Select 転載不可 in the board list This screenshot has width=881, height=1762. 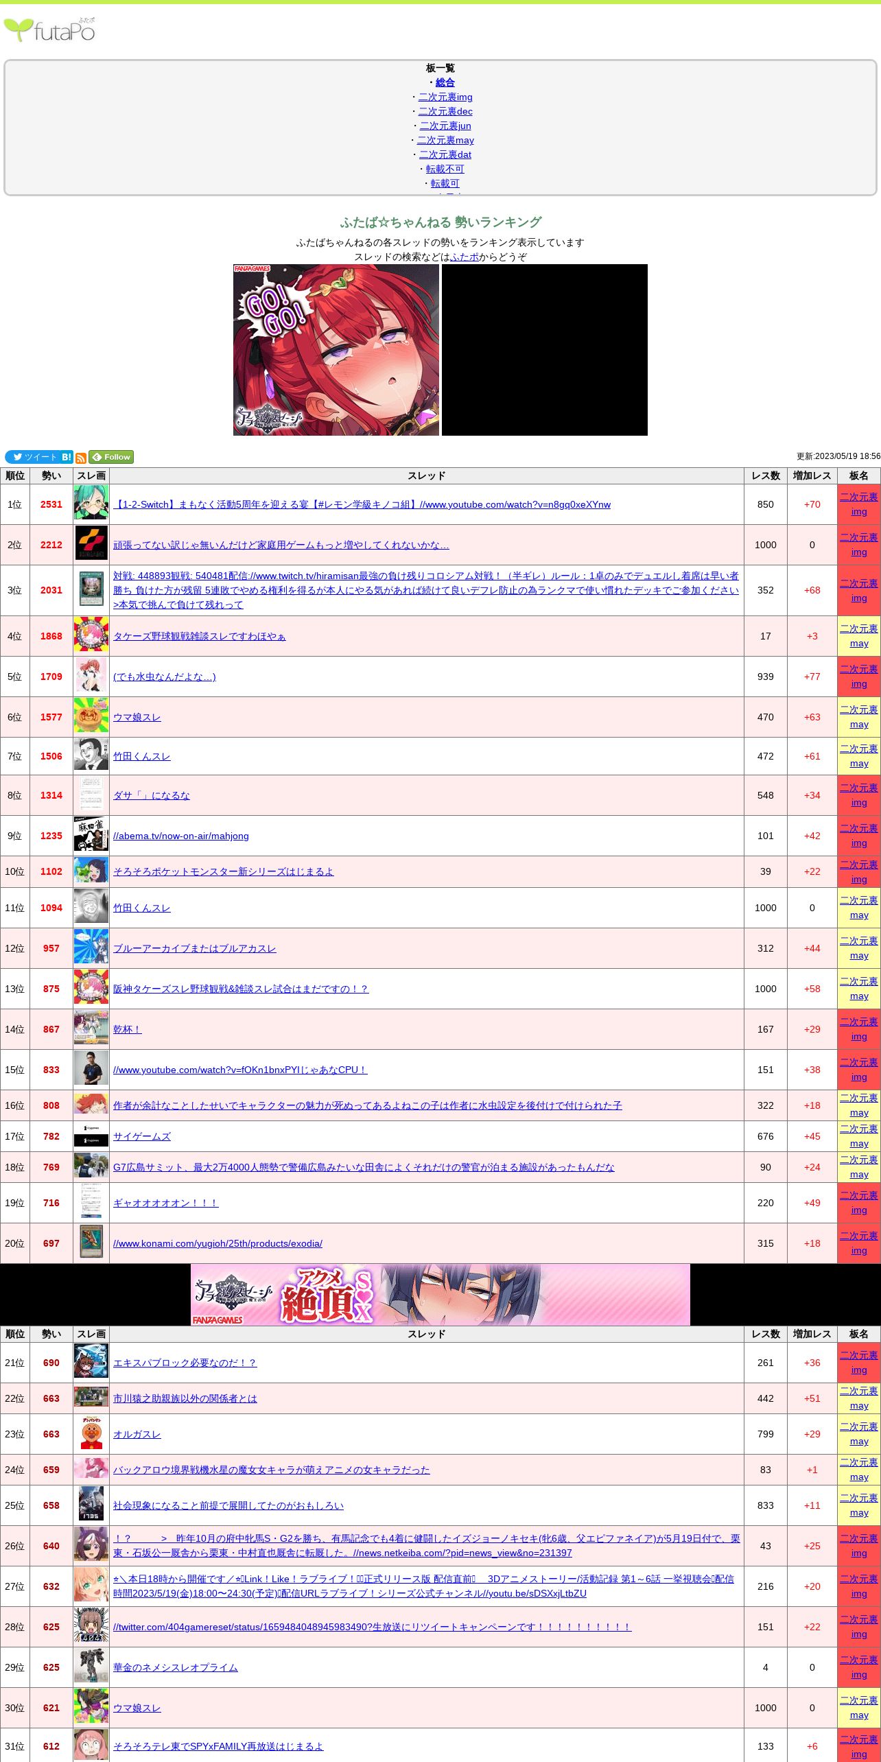coord(445,169)
